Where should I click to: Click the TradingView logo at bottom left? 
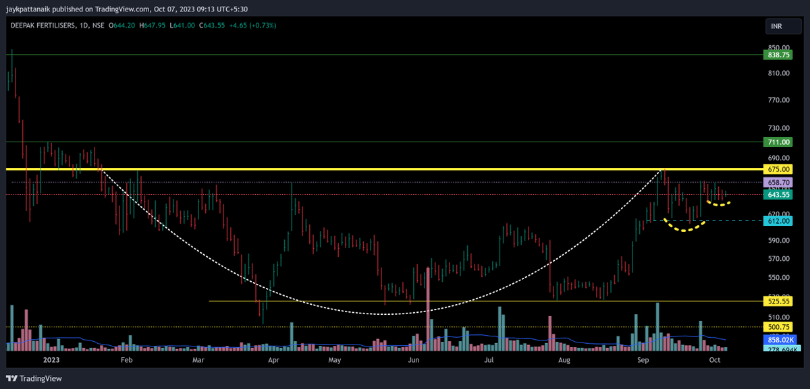pos(35,378)
